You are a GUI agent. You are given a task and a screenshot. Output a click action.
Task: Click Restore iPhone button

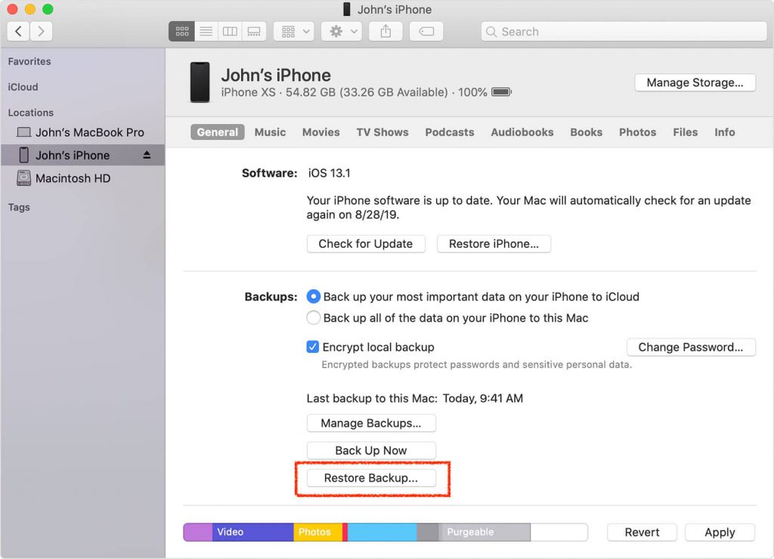[x=494, y=244]
